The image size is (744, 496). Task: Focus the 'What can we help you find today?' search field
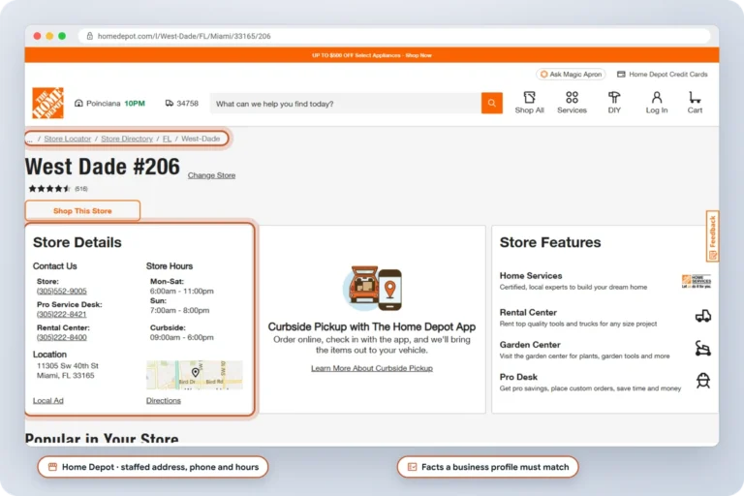(346, 104)
